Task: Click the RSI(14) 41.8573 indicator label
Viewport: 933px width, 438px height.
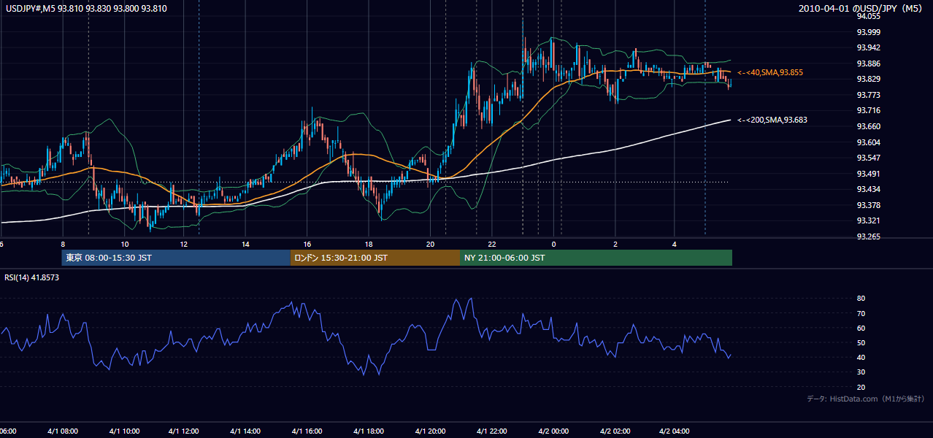Action: click(x=32, y=278)
